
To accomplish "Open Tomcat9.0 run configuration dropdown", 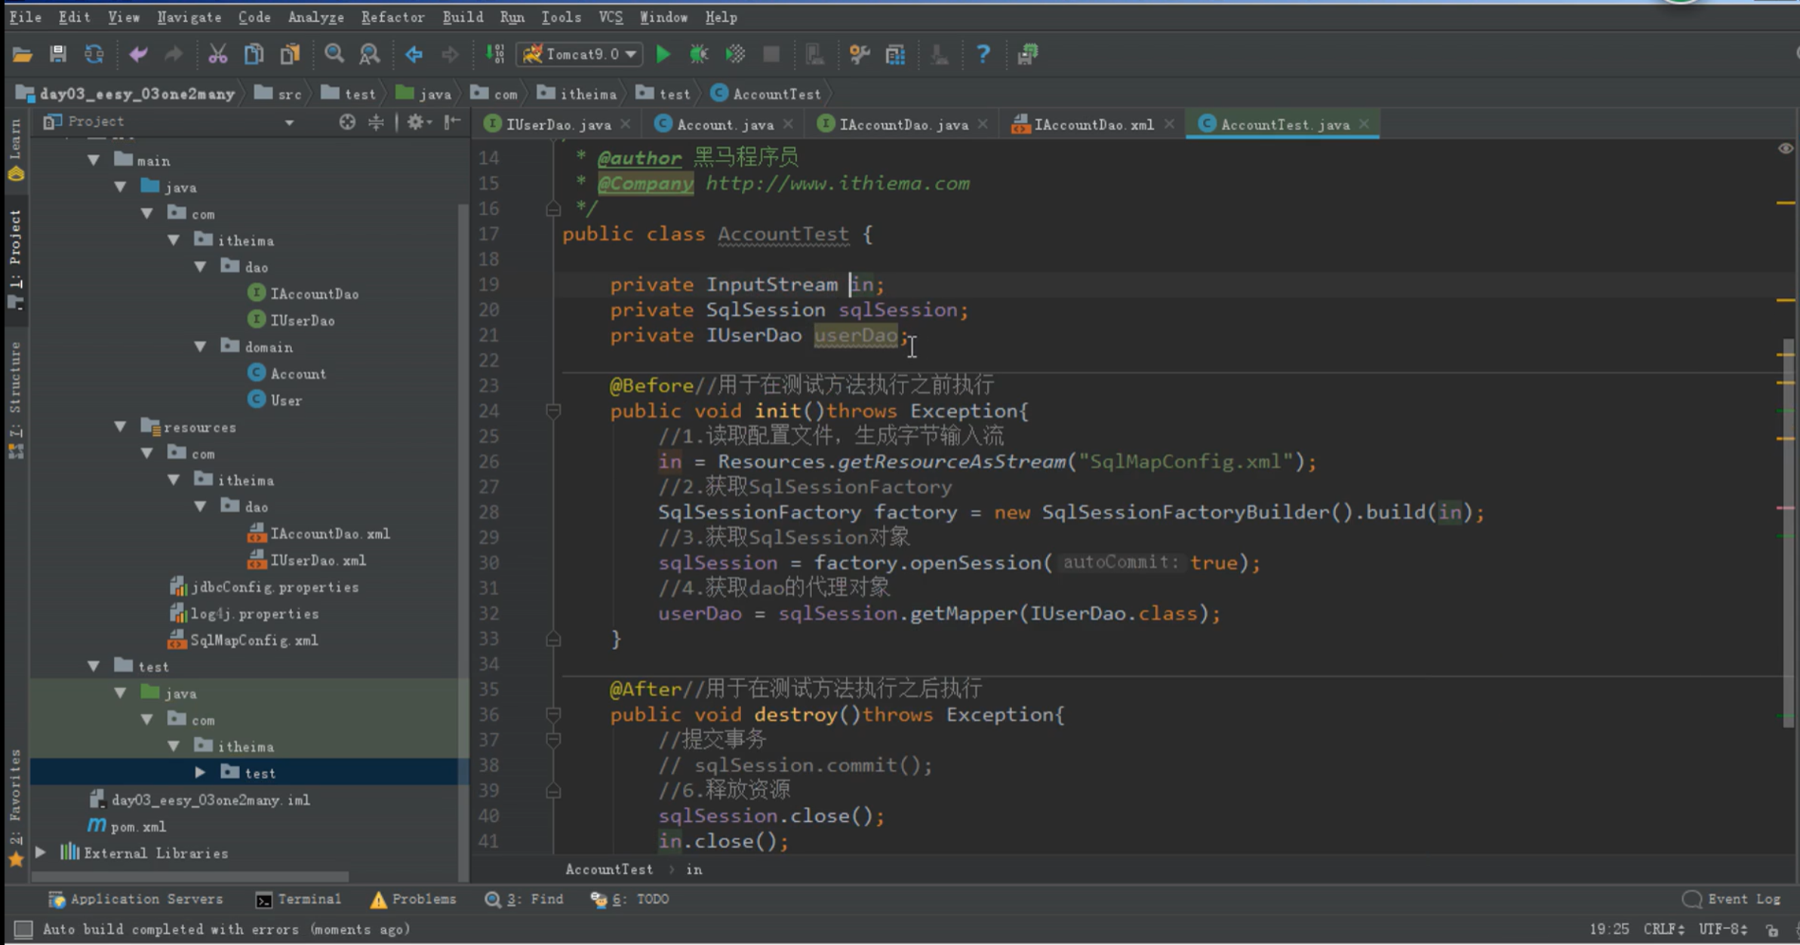I will pos(580,54).
